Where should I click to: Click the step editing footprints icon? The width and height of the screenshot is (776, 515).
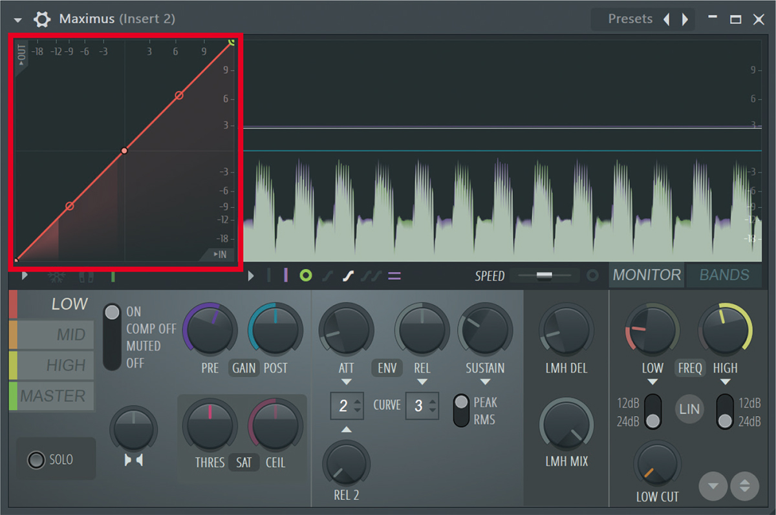(x=86, y=276)
